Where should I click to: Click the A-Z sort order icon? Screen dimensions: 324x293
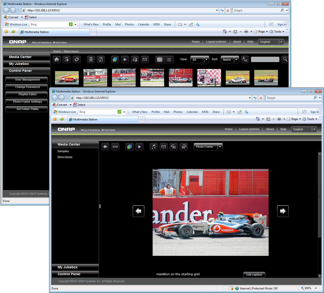click(x=245, y=59)
